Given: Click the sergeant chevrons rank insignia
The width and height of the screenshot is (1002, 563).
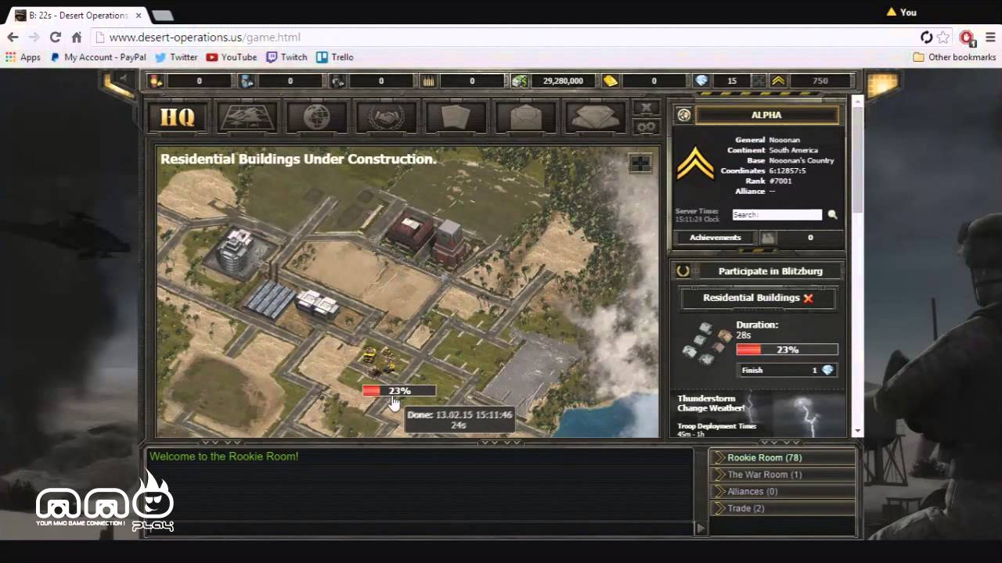Looking at the screenshot, I should click(x=695, y=164).
